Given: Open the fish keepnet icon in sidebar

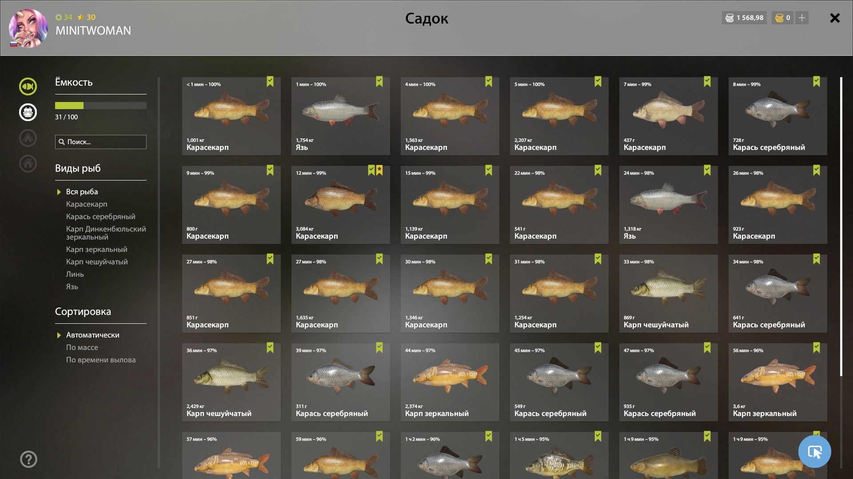Looking at the screenshot, I should (28, 86).
